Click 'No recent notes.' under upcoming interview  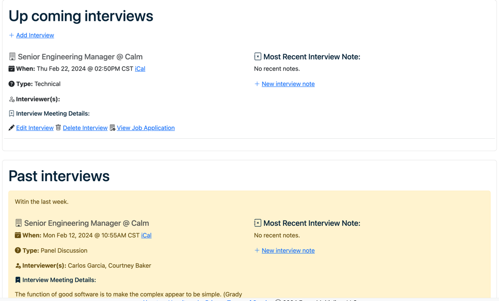coord(277,69)
